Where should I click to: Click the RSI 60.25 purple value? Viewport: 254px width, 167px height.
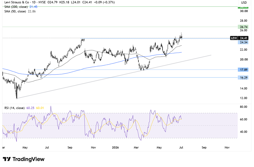(x=30, y=108)
